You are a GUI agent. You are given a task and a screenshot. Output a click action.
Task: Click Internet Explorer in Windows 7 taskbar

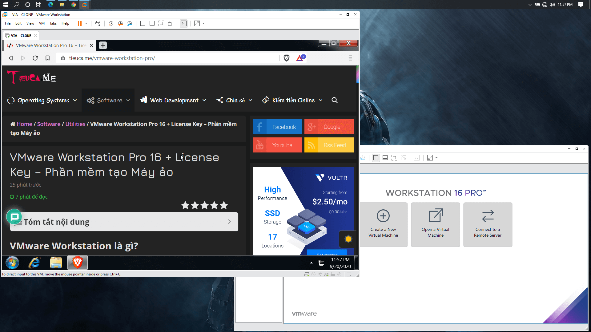point(34,263)
